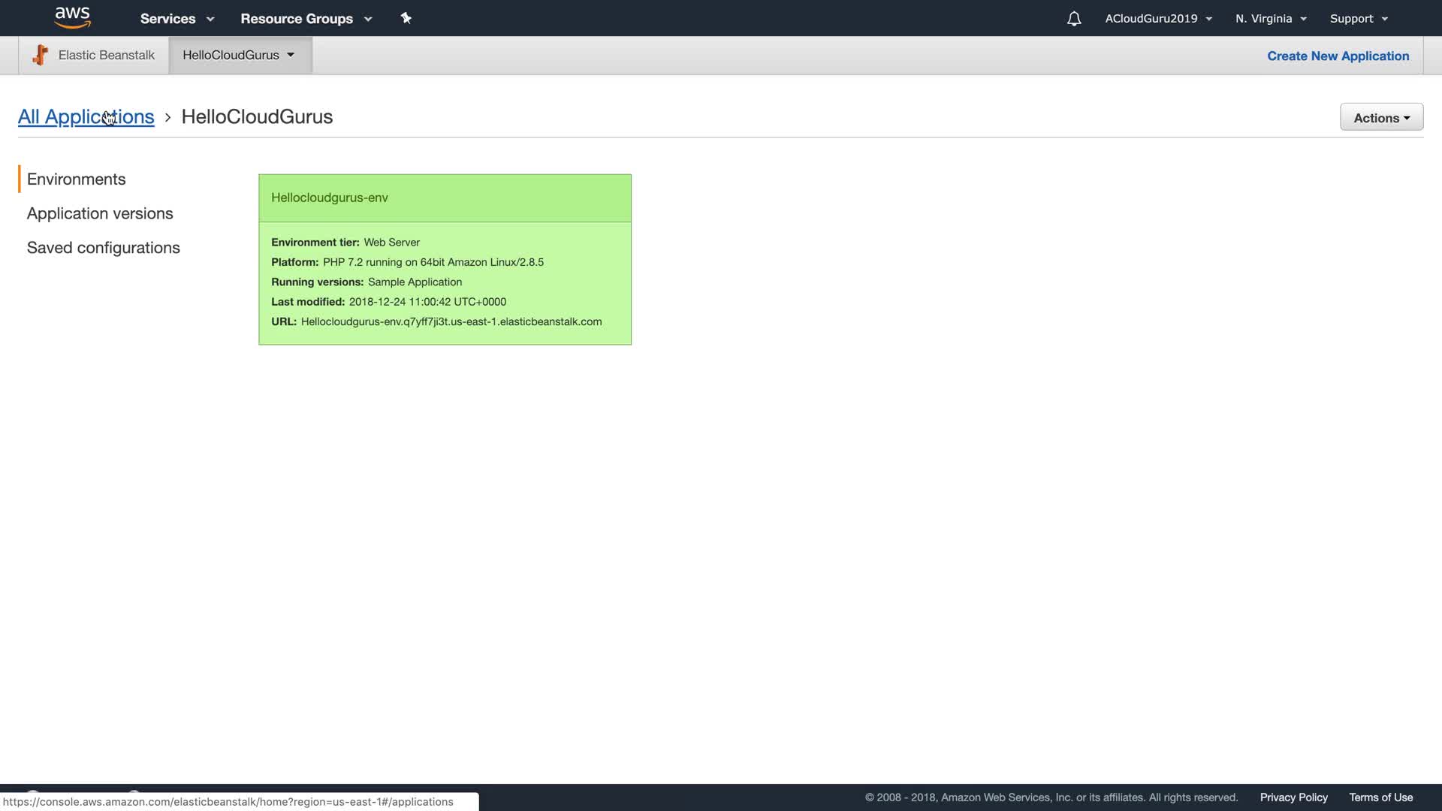Viewport: 1442px width, 811px height.
Task: Open the Terms of Use footer link
Action: click(x=1380, y=797)
